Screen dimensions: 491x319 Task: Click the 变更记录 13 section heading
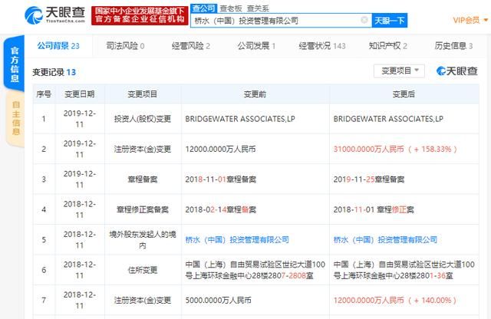[54, 72]
